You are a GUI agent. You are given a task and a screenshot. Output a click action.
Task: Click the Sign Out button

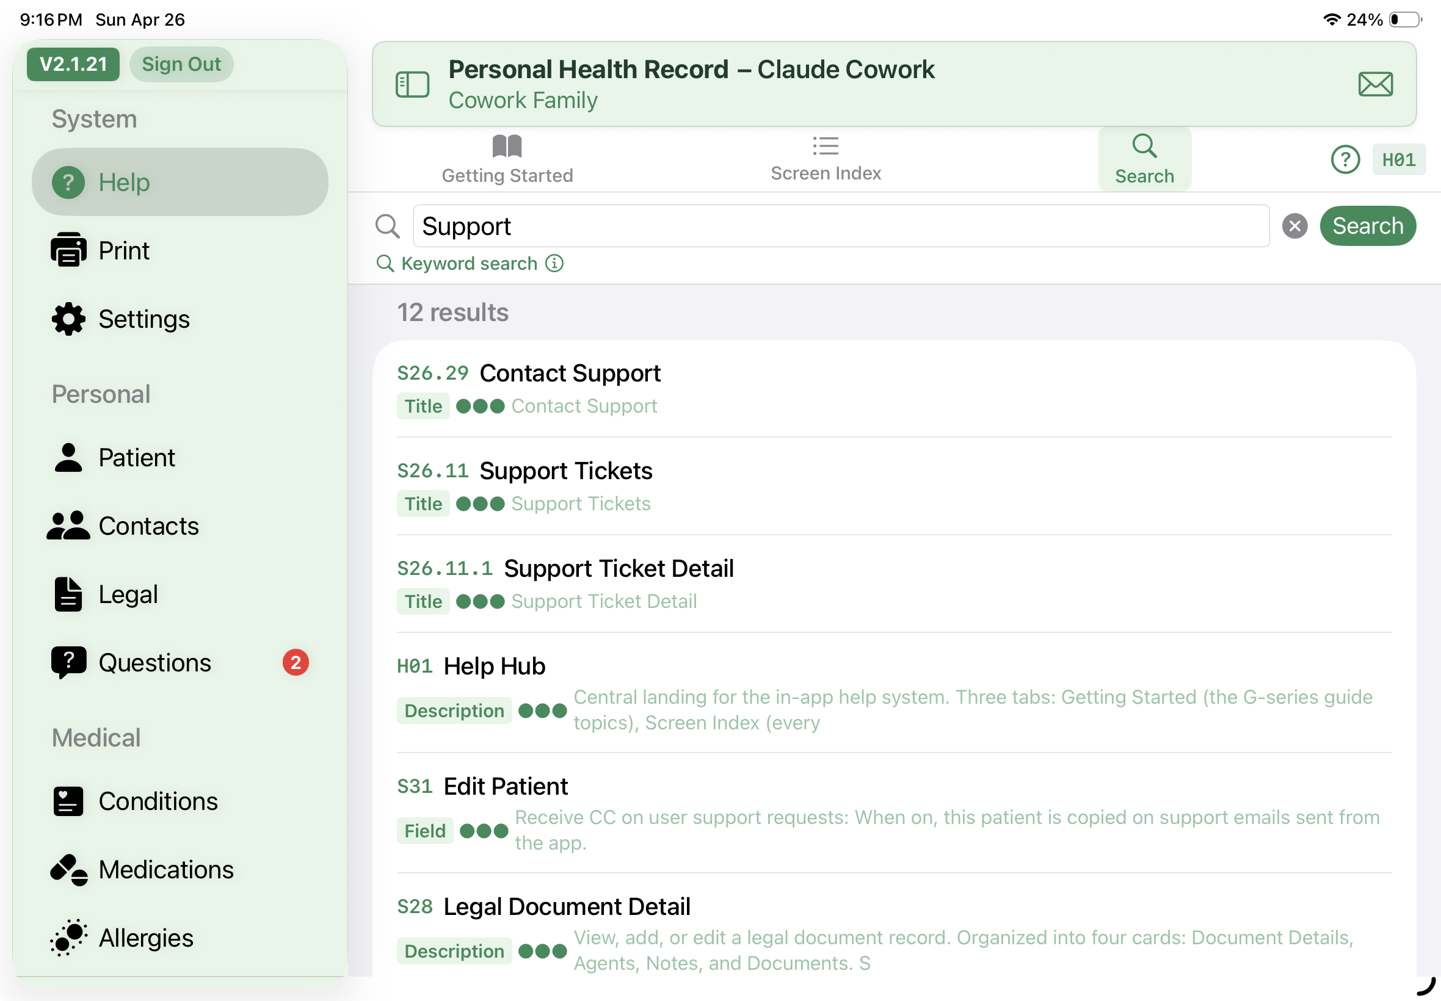click(181, 64)
